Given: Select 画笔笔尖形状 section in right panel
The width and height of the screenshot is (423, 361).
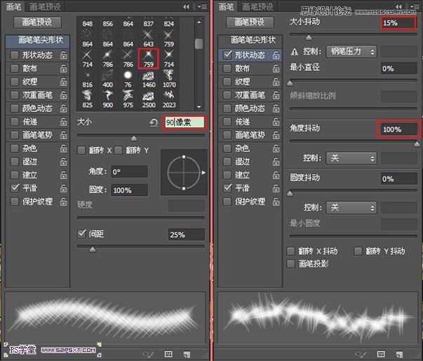Looking at the screenshot, I should 250,41.
